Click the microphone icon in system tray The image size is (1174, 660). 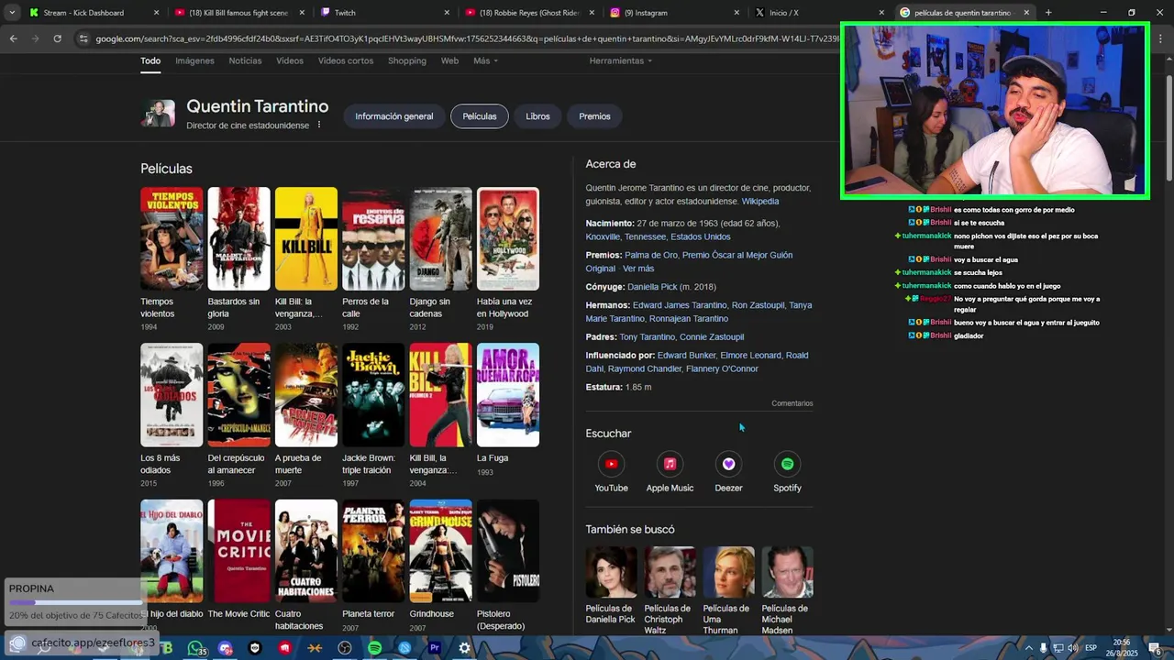(1043, 648)
